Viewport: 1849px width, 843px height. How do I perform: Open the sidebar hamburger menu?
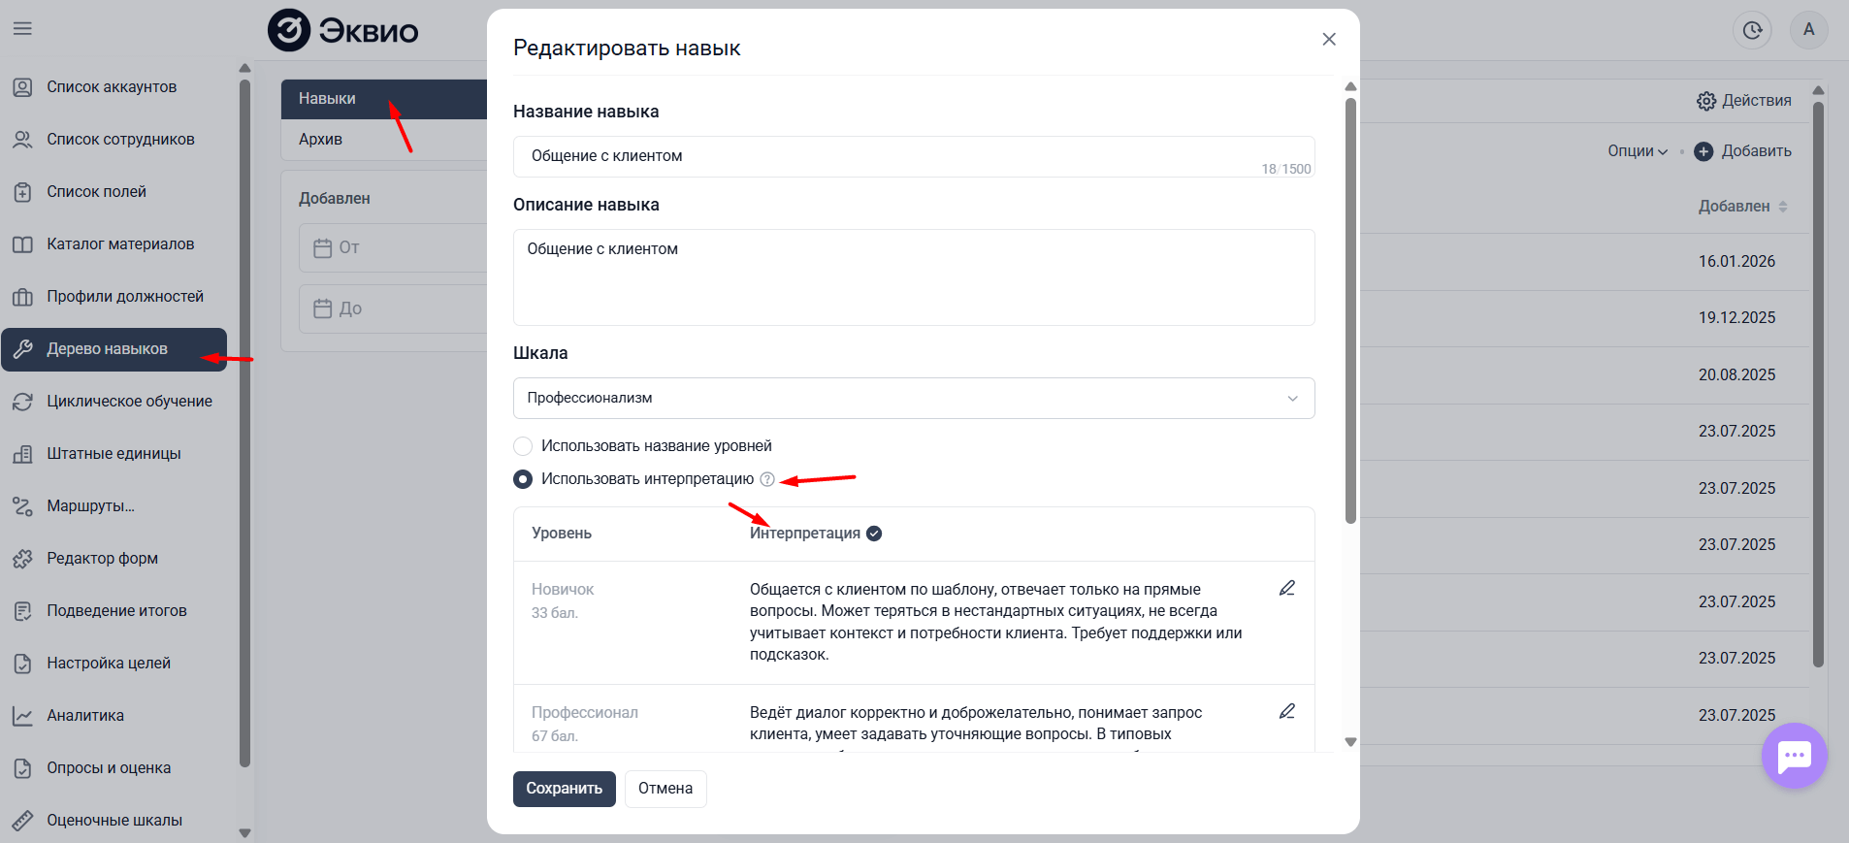[21, 28]
